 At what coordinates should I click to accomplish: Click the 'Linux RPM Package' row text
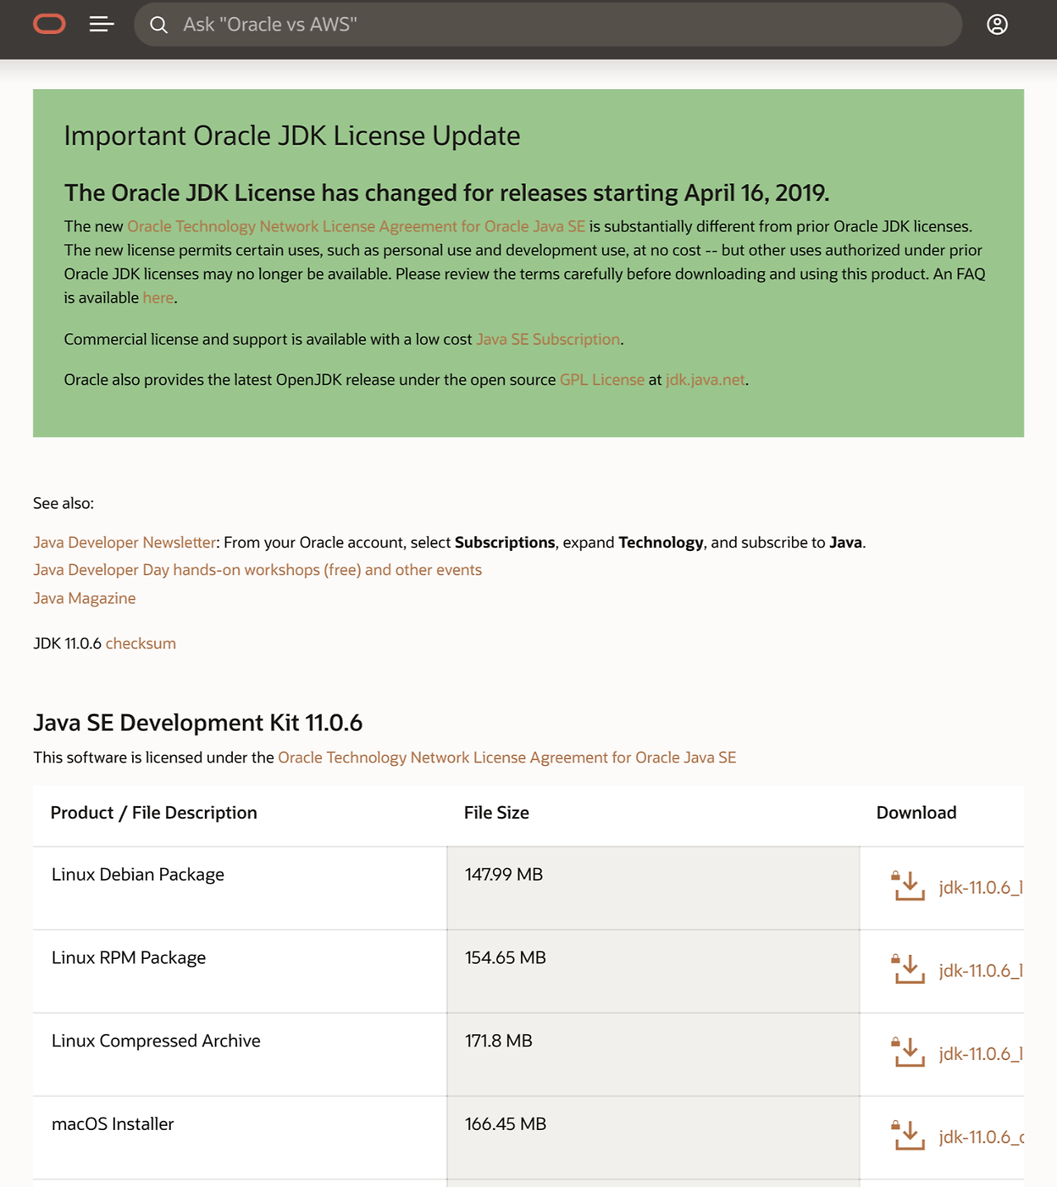tap(129, 958)
